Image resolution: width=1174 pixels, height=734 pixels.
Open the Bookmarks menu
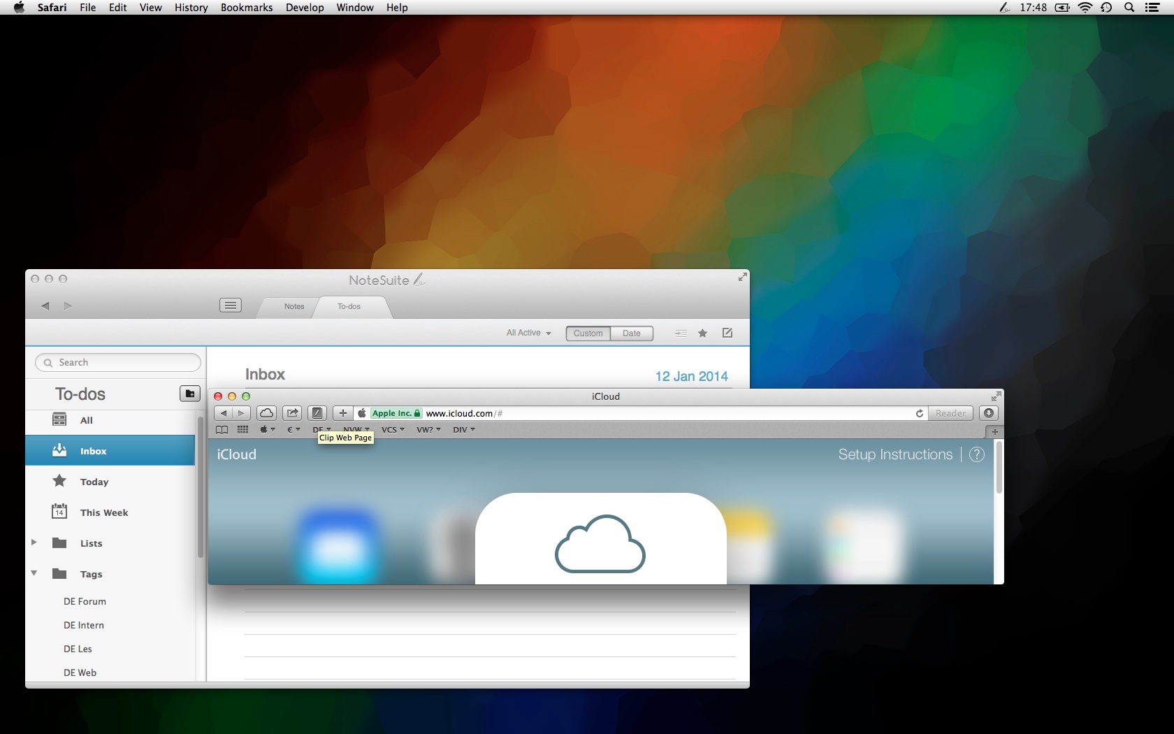tap(247, 7)
